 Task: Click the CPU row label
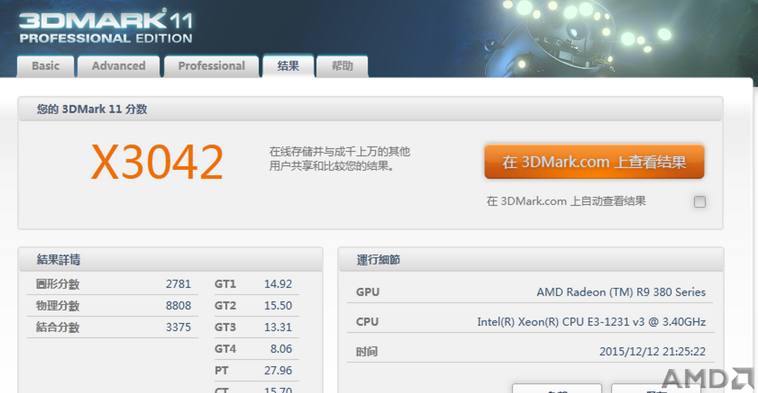pos(367,322)
